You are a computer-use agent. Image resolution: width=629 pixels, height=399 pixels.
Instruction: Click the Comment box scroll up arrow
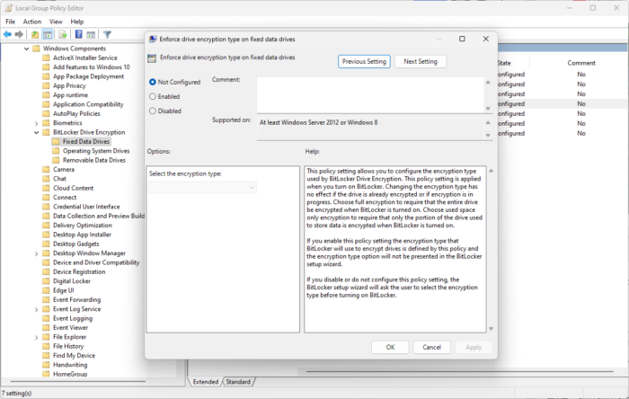point(488,82)
